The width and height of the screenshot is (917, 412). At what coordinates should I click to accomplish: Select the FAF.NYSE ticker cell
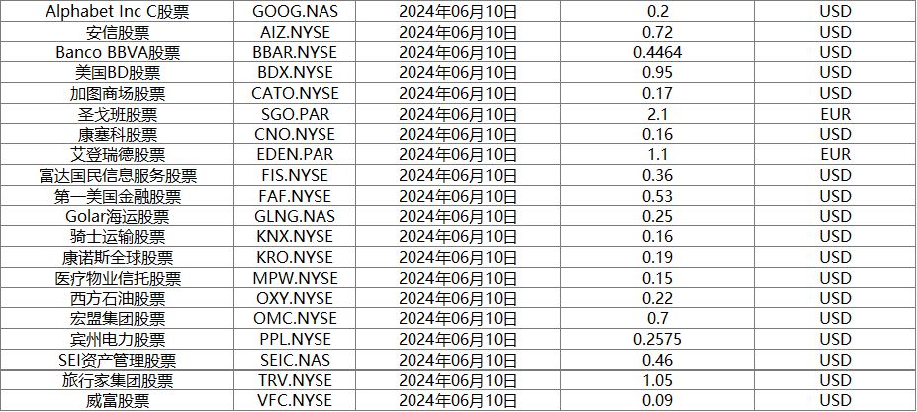pyautogui.click(x=296, y=196)
